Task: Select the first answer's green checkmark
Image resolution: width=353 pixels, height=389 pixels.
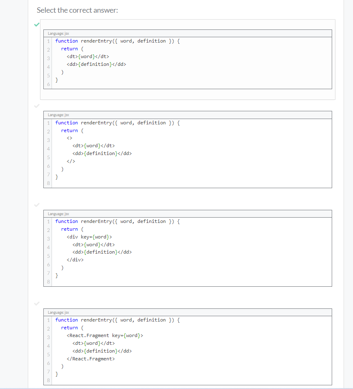Action: pos(36,25)
